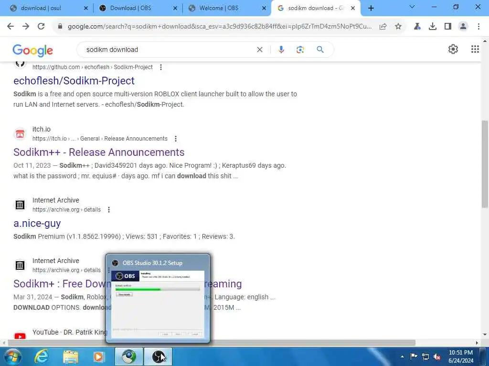This screenshot has height=366, width=489.
Task: Click the Internet Archive favicon beside a.nice-guy
Action: 20,205
